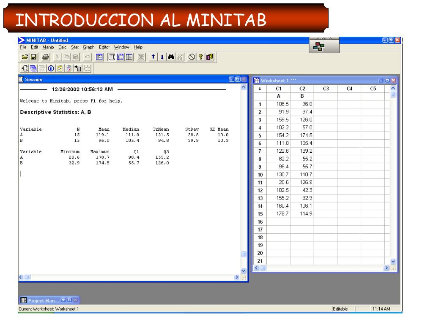This screenshot has width=433, height=324.
Task: Open the File menu
Action: [23, 47]
